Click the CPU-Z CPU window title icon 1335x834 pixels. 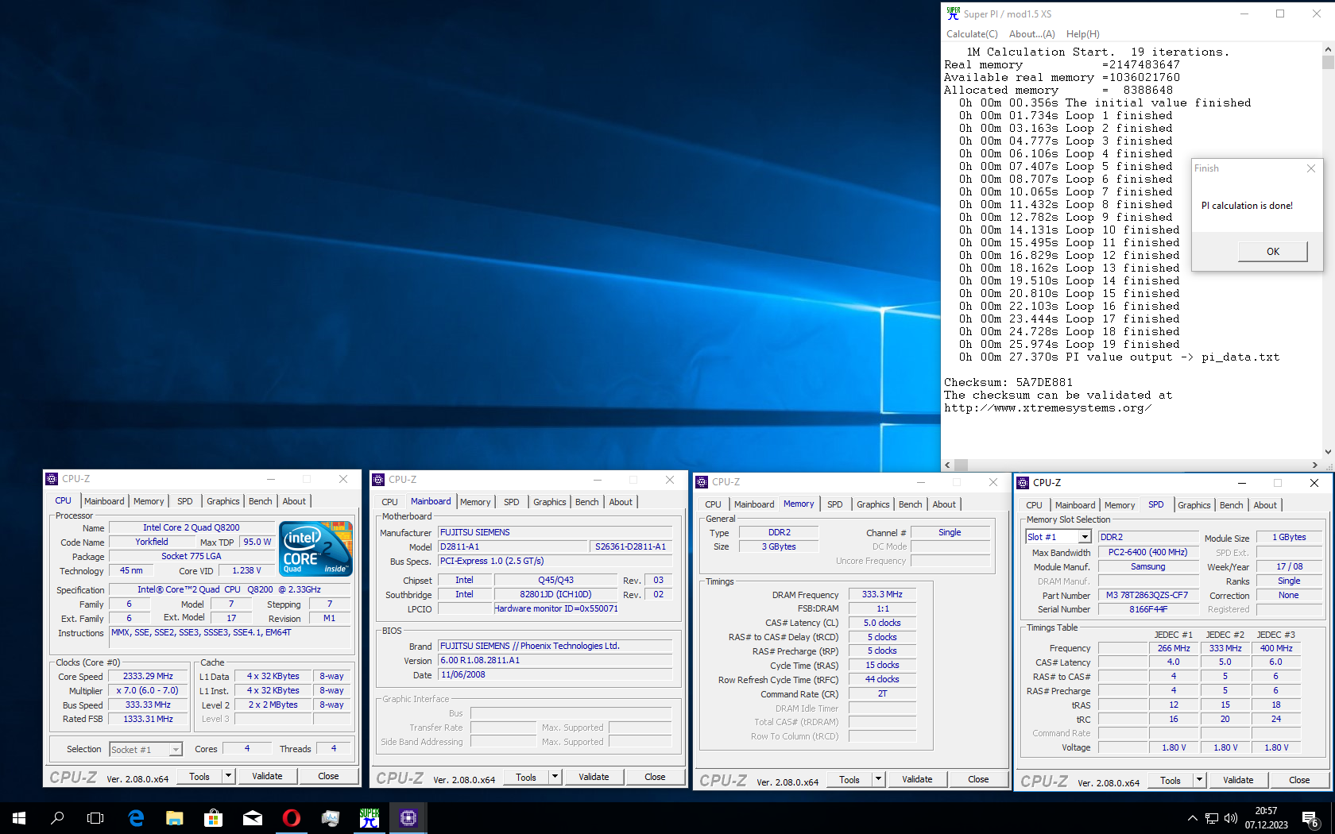[52, 479]
